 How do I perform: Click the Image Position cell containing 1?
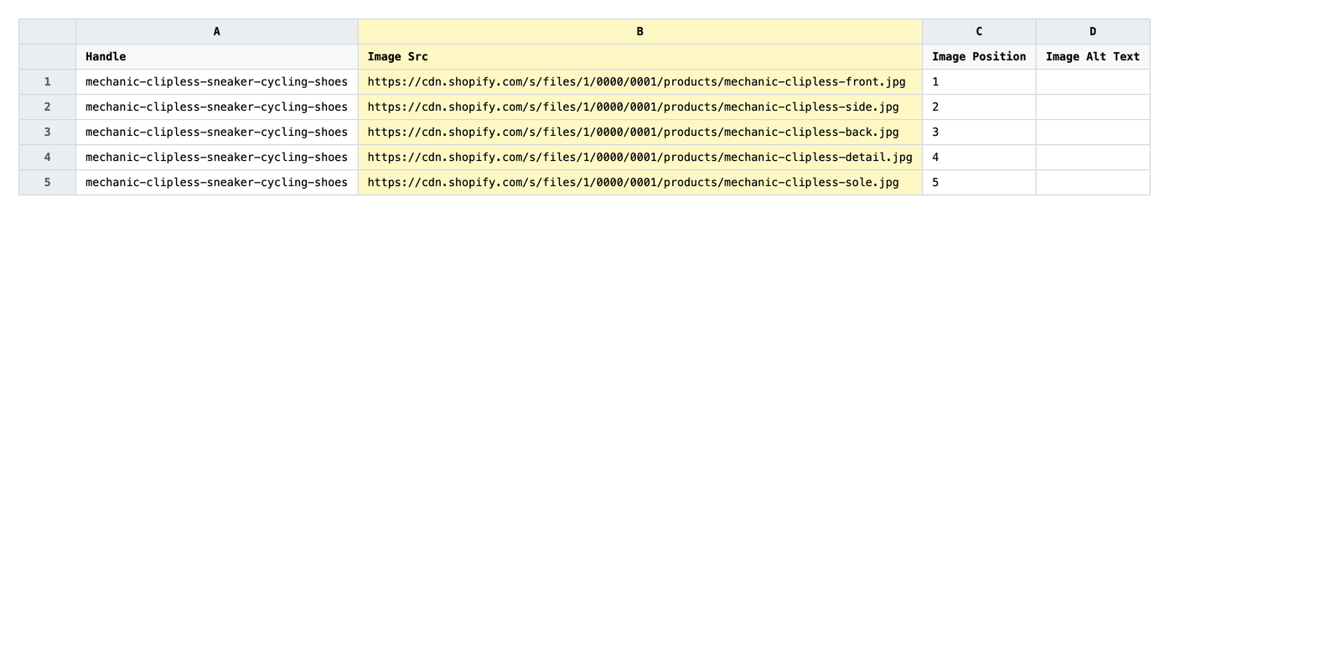coord(979,82)
